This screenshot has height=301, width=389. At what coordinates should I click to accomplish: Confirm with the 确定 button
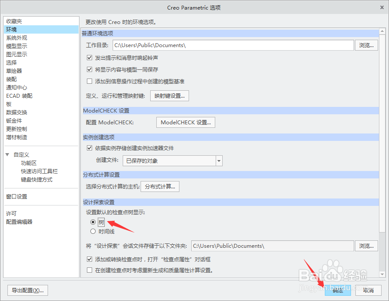(338, 291)
